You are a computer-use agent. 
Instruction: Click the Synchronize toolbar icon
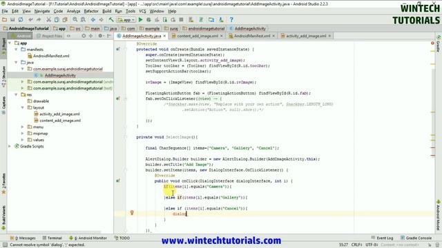pos(21,20)
